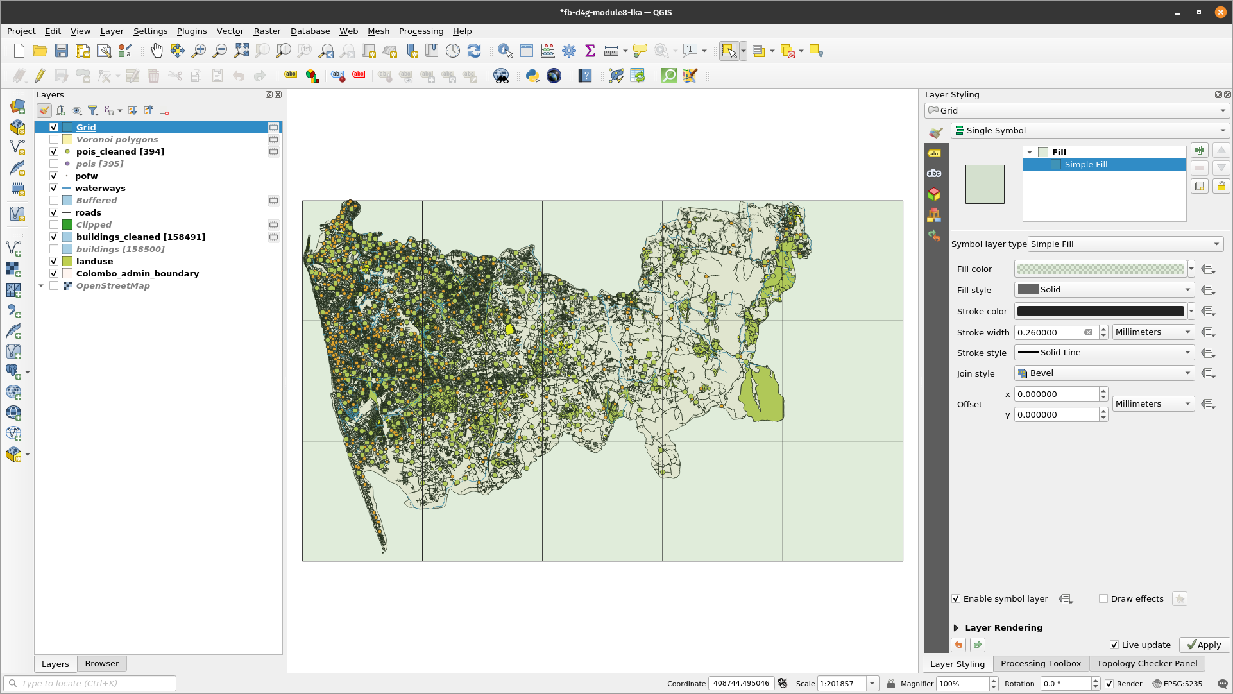Enable the Buffered layer checkbox
The image size is (1233, 694).
(54, 200)
